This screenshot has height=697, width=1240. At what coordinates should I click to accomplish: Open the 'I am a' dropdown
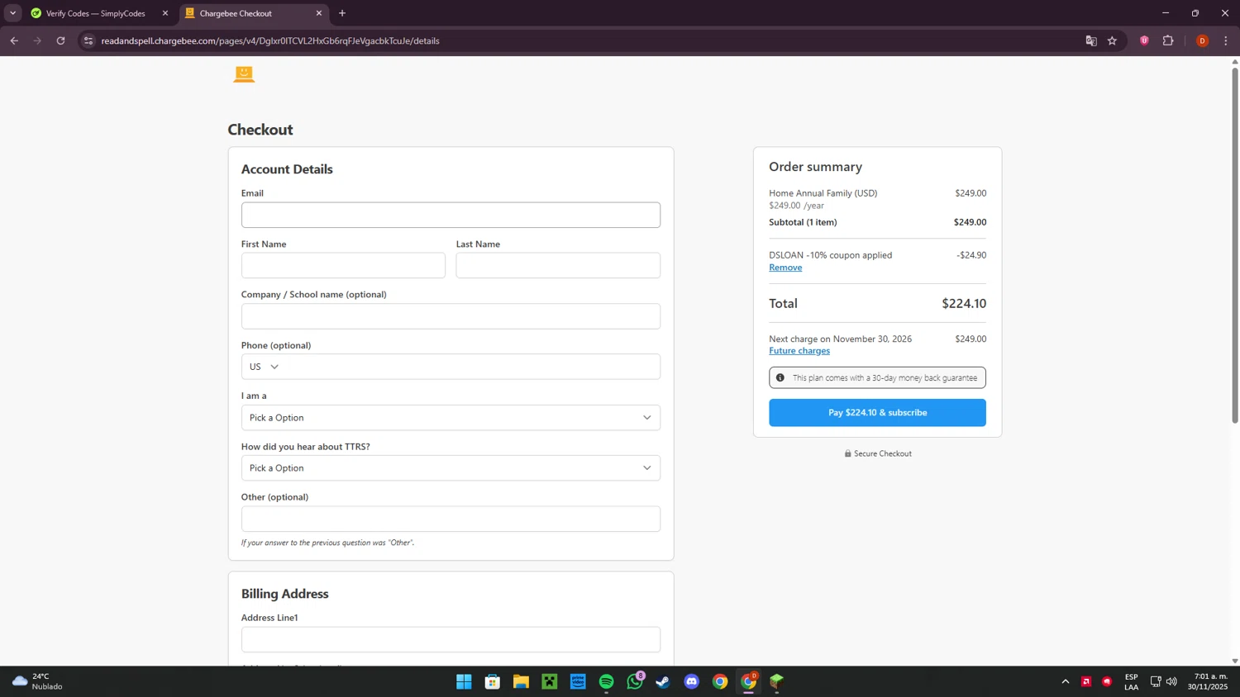pyautogui.click(x=451, y=417)
